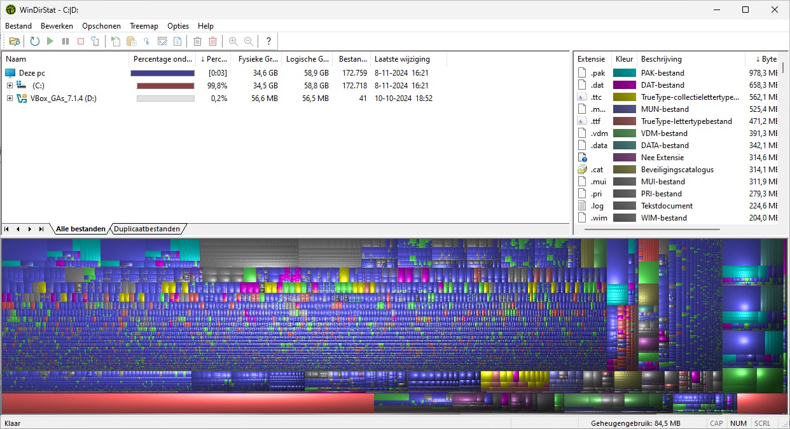The height and width of the screenshot is (429, 790).
Task: Open the Treemap menu
Action: point(144,26)
